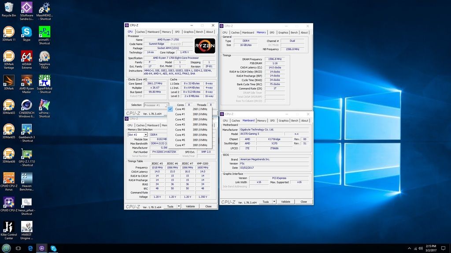The image size is (451, 253).
Task: Select the CINEBENCH desktop icon
Action: point(26,108)
